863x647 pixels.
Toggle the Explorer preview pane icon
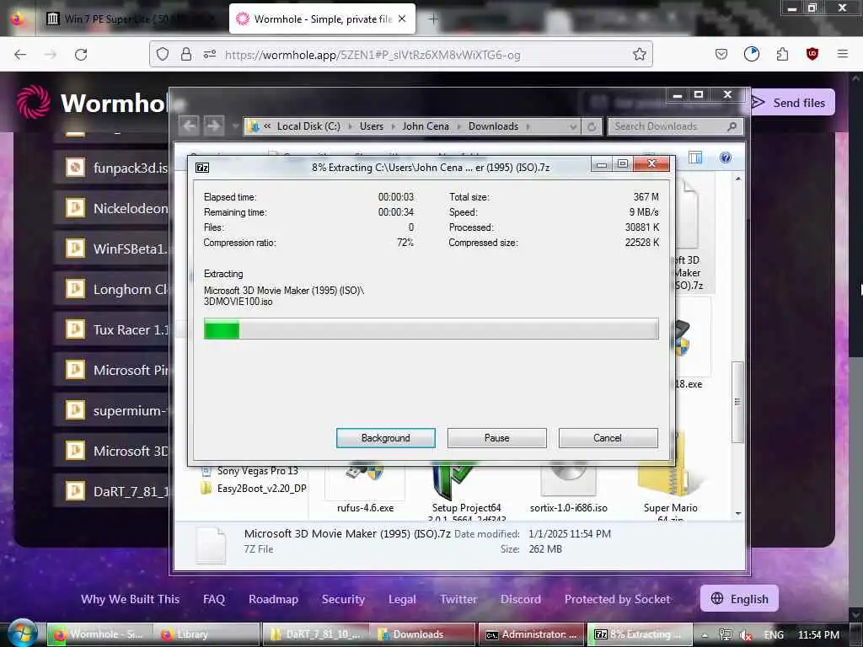point(695,158)
